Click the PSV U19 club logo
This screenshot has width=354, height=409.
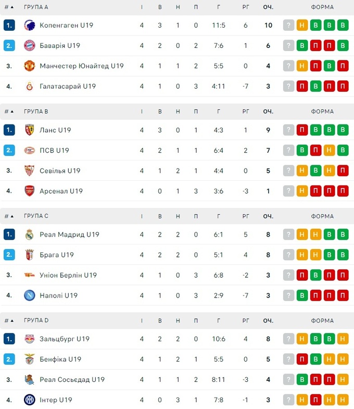coord(29,151)
